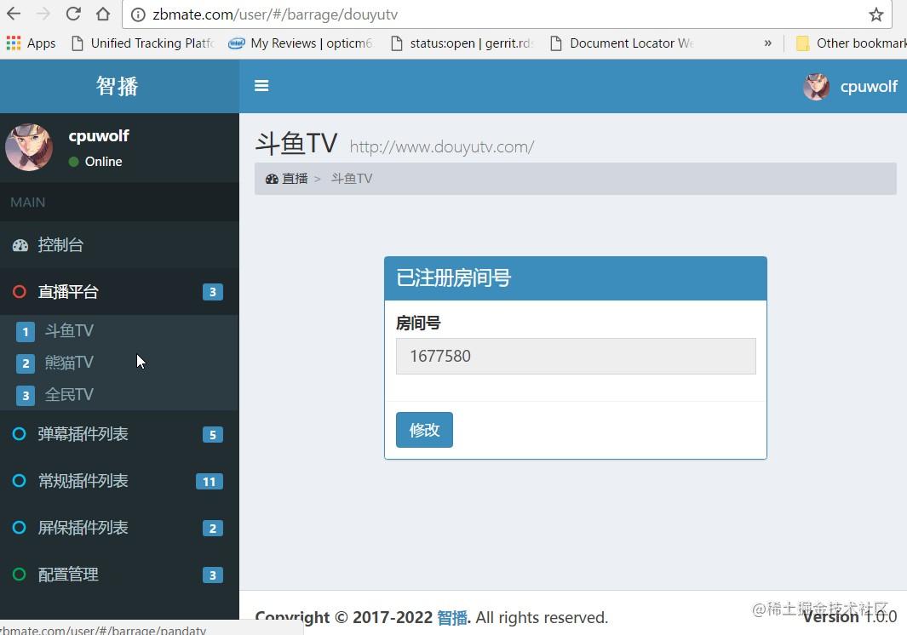Open Other bookmarks folder
Viewport: 907px width, 635px height.
tap(851, 43)
